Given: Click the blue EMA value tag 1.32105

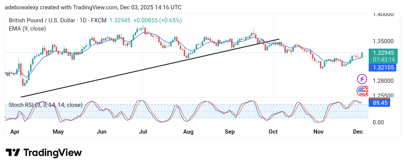Looking at the screenshot, I should (x=383, y=68).
